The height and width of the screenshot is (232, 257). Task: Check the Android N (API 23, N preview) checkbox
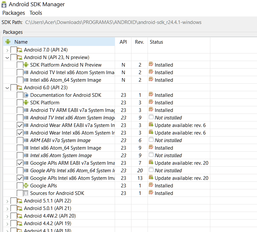pos(14,57)
